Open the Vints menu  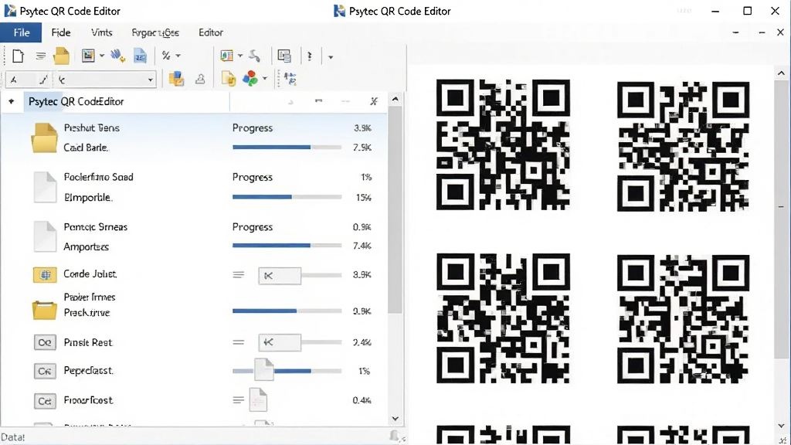102,32
